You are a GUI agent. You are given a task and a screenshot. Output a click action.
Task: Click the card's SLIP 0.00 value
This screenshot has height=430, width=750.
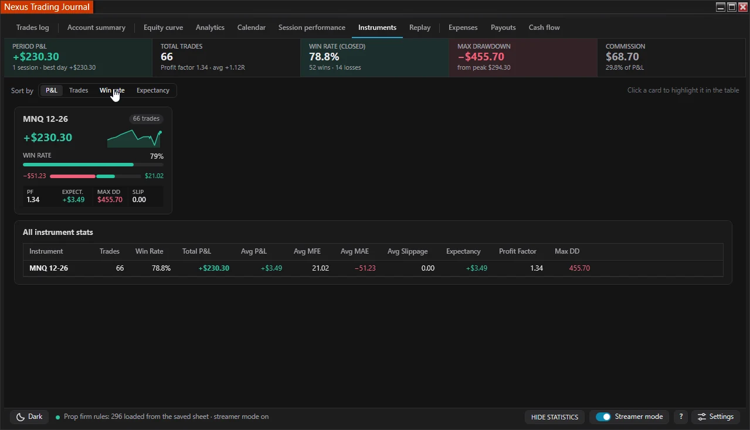pos(139,200)
